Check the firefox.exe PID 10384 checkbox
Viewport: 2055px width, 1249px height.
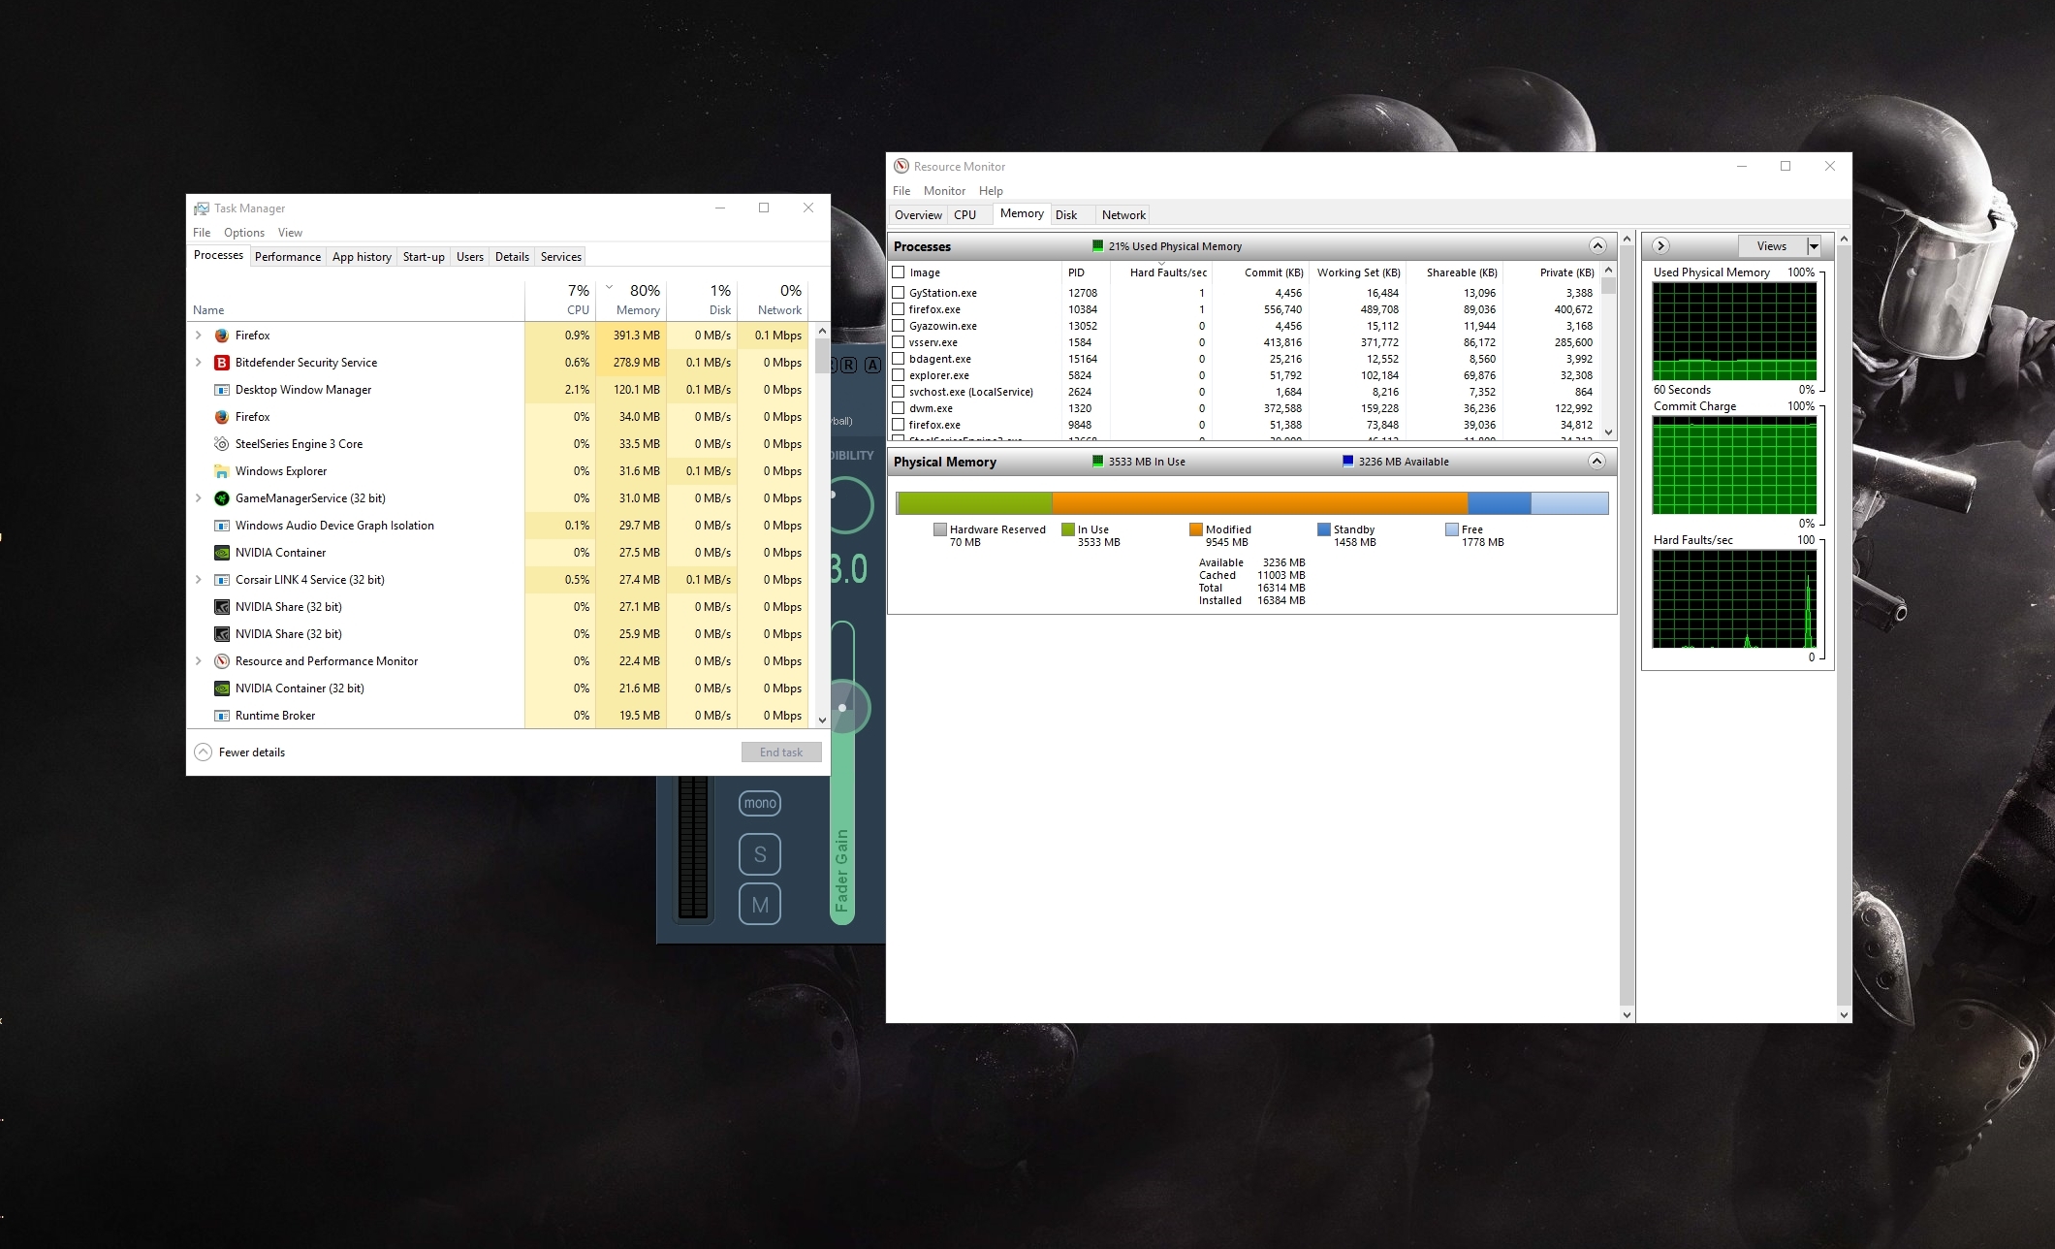tap(899, 309)
